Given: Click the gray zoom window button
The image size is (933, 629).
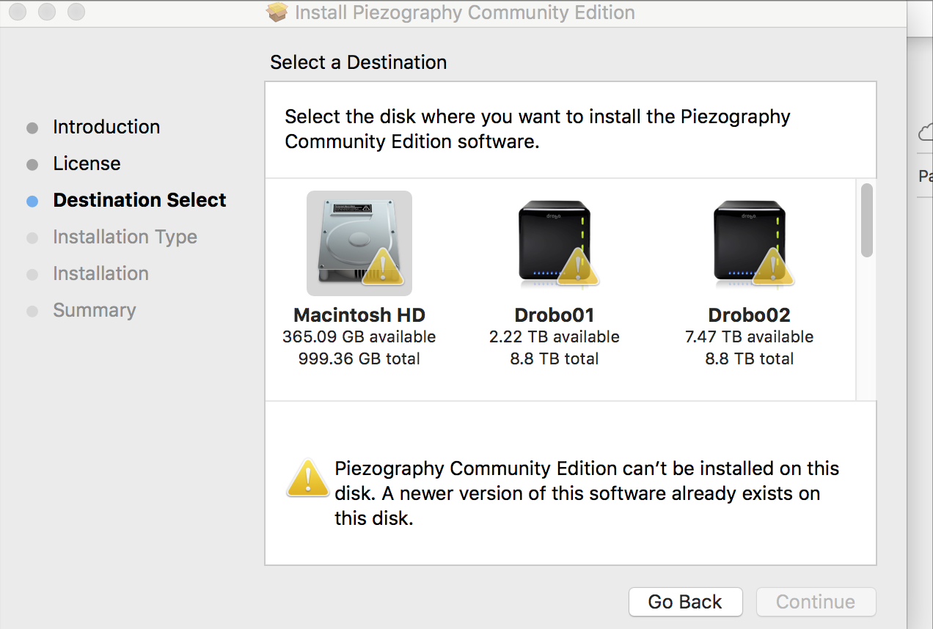Looking at the screenshot, I should [x=76, y=12].
